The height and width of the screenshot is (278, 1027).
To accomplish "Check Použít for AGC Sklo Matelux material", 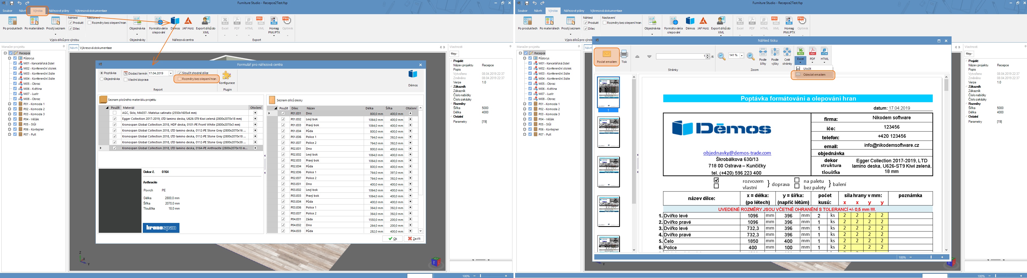I will tap(115, 113).
